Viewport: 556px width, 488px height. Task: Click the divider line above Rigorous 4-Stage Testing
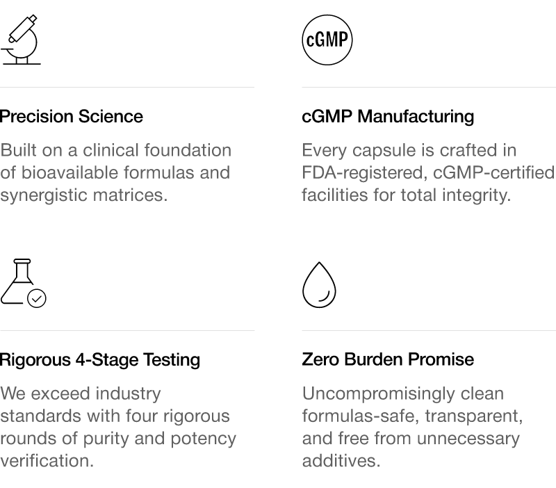pos(127,330)
